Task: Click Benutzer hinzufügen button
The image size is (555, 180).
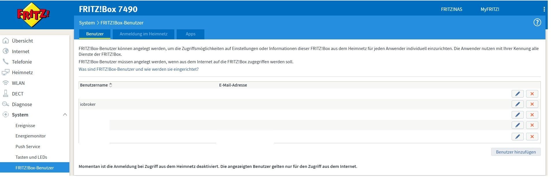Action: click(x=516, y=152)
